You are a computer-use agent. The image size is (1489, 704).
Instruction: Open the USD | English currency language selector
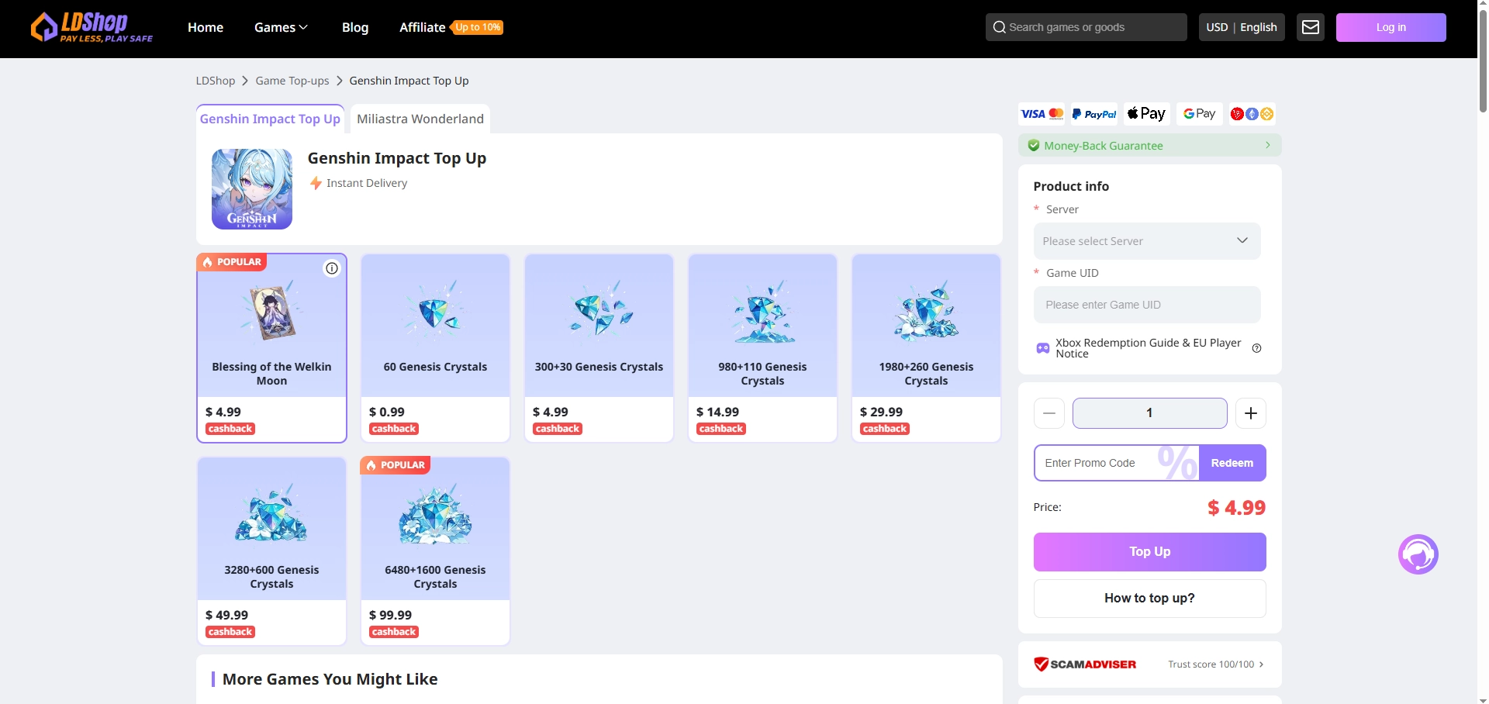(x=1242, y=27)
